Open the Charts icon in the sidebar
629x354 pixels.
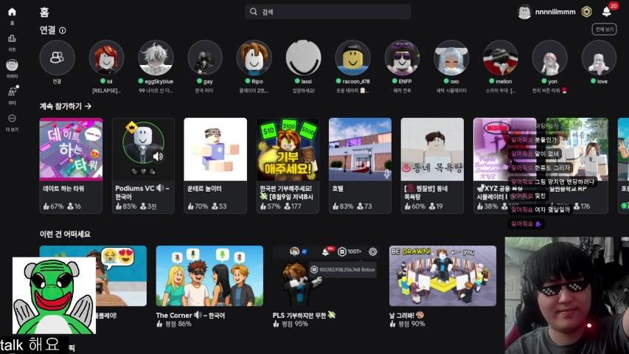tap(12, 38)
